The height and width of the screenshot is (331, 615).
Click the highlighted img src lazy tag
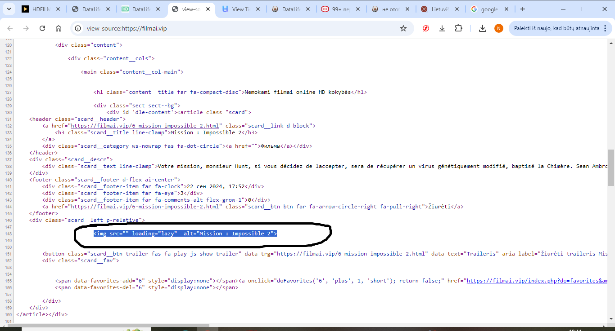tap(185, 234)
